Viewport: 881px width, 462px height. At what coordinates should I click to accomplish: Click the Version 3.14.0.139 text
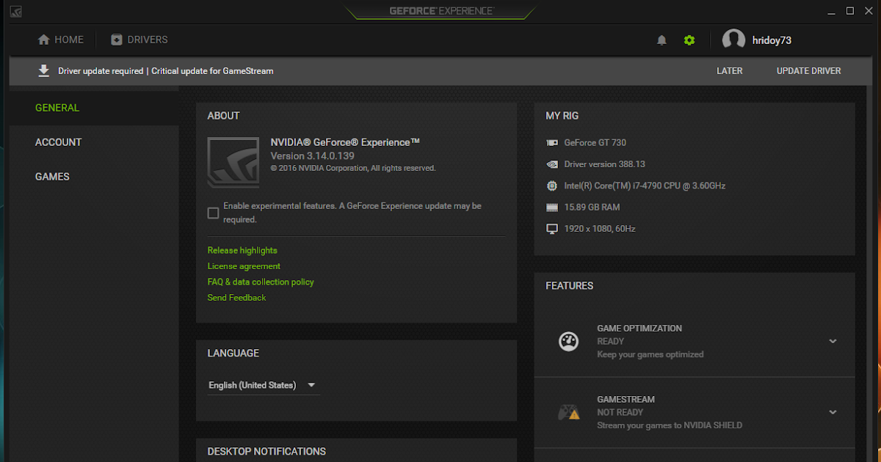[313, 156]
